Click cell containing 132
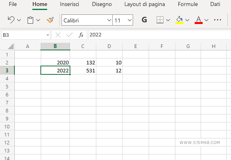Viewport: 231px width, 160px height. coord(83,62)
